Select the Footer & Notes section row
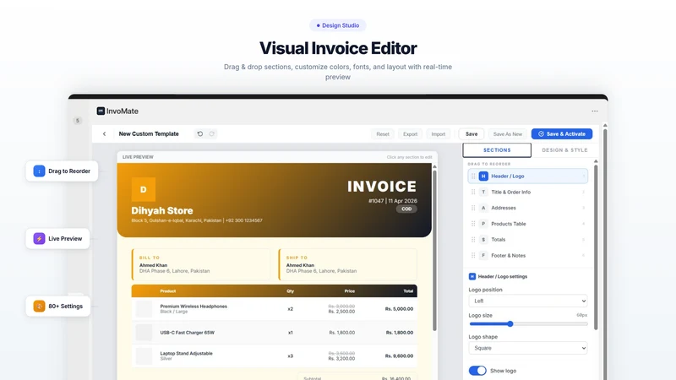This screenshot has height=380, width=676. (528, 256)
